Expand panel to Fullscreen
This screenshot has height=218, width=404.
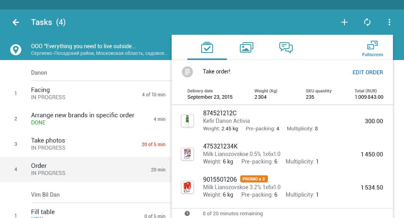(372, 49)
